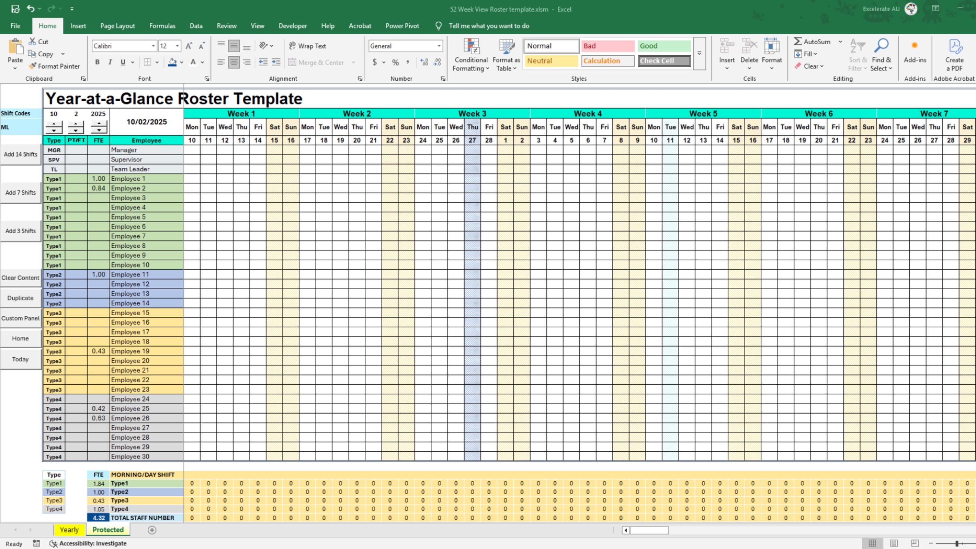Apply Percent Style to selection
Viewport: 976px width, 549px height.
(x=395, y=62)
